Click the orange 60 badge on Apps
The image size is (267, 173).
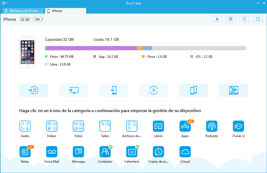pyautogui.click(x=190, y=121)
